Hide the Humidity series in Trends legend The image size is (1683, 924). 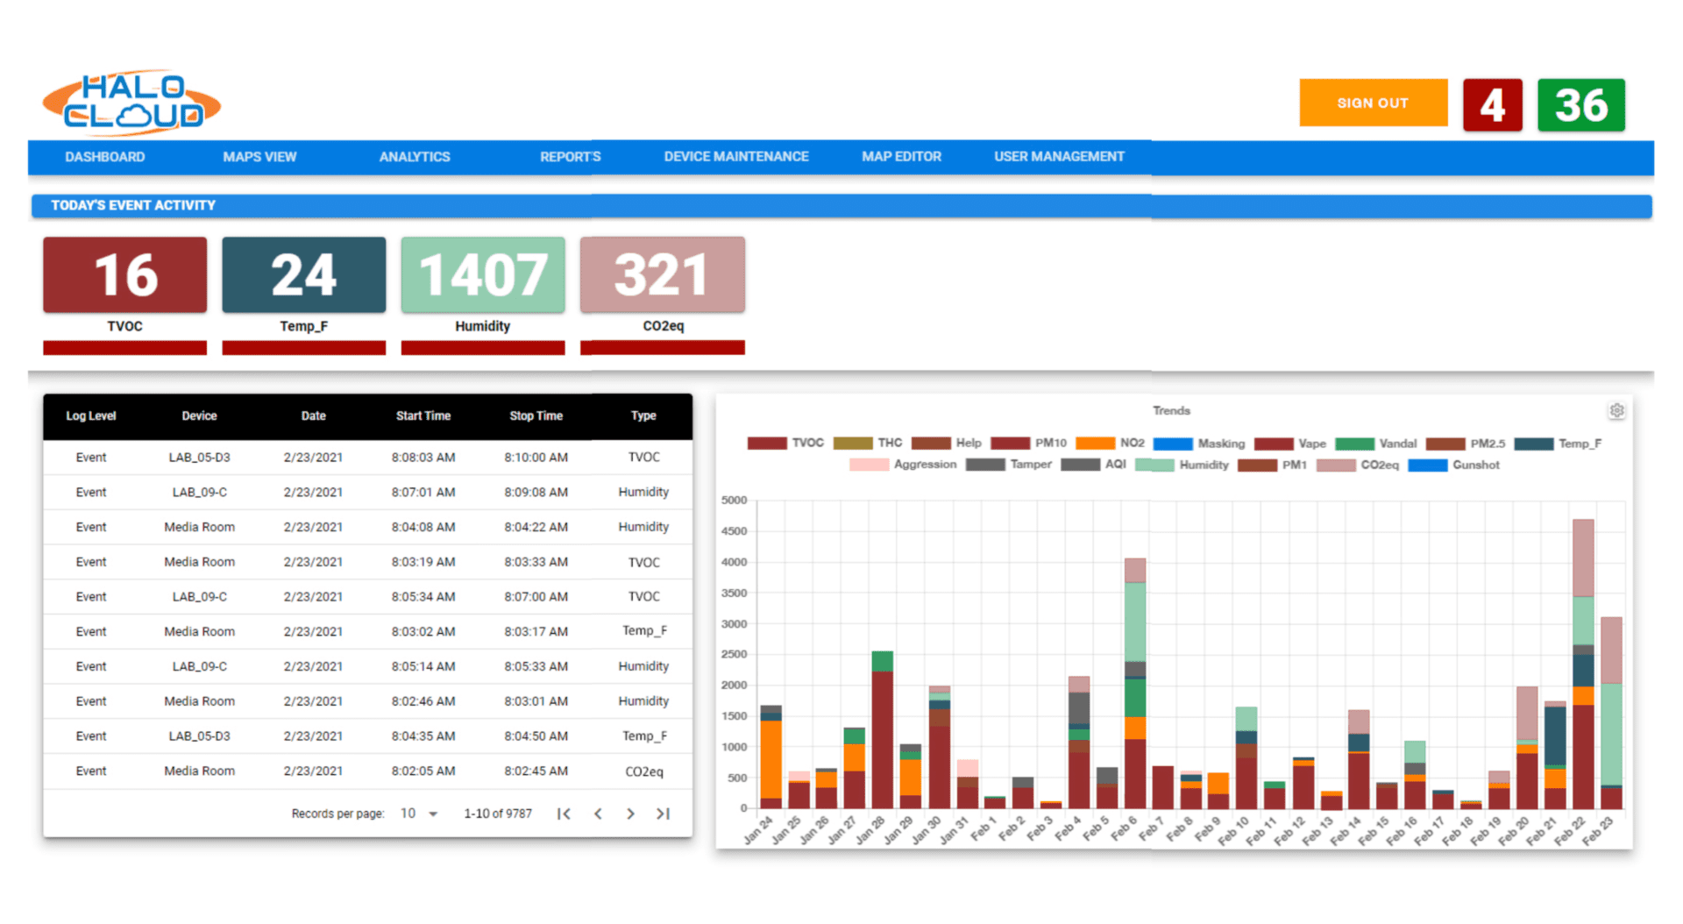click(1182, 466)
